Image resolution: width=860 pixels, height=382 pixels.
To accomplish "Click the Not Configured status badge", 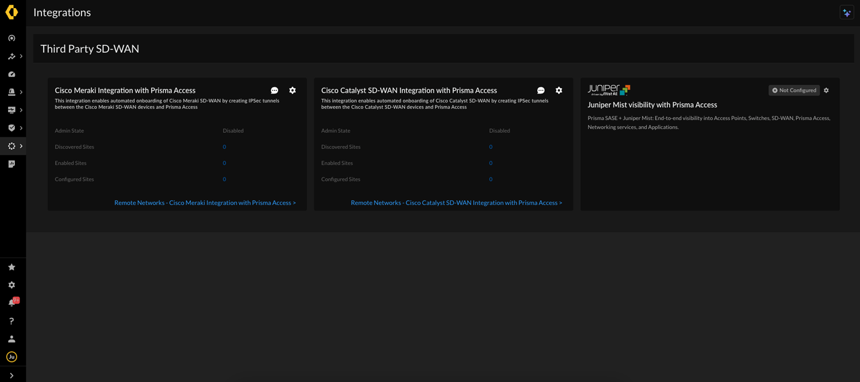I will pyautogui.click(x=794, y=90).
